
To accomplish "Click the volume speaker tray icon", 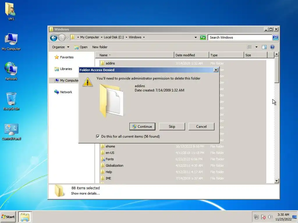I will click(x=270, y=217).
